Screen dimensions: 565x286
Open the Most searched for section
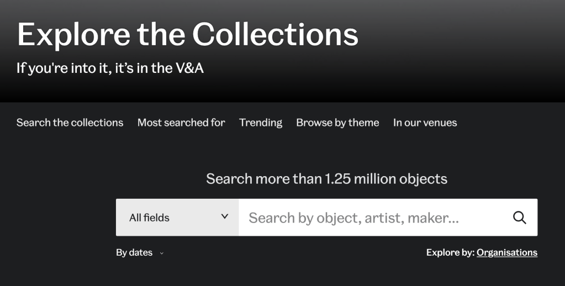(181, 123)
